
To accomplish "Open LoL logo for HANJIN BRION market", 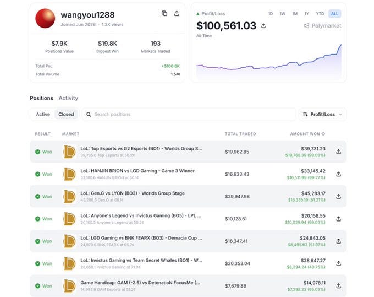I will (69, 174).
